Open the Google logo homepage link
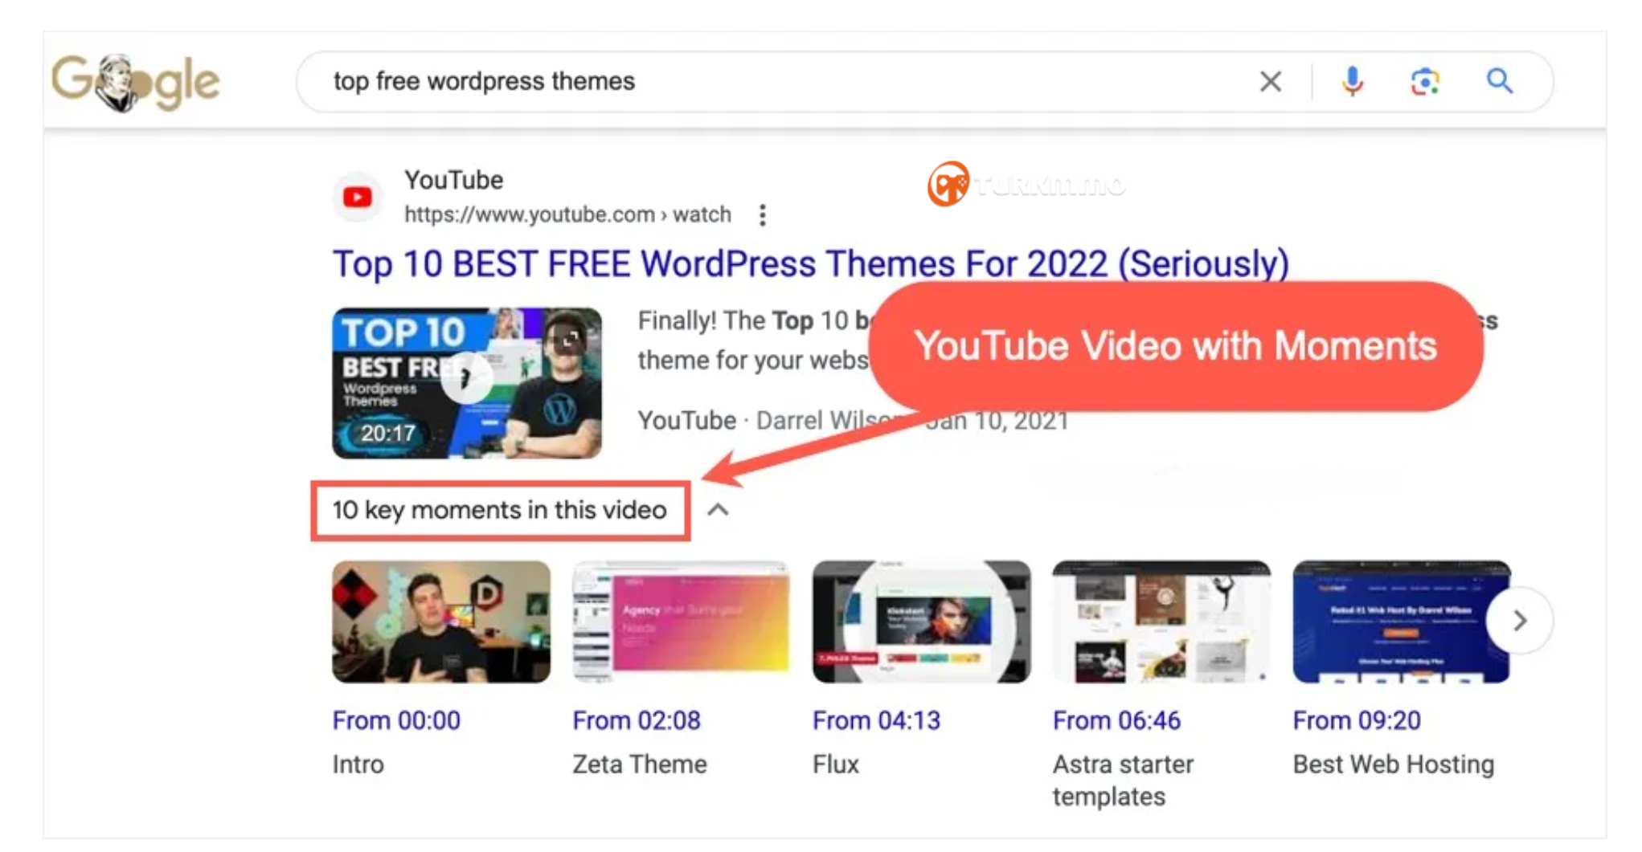 point(135,82)
